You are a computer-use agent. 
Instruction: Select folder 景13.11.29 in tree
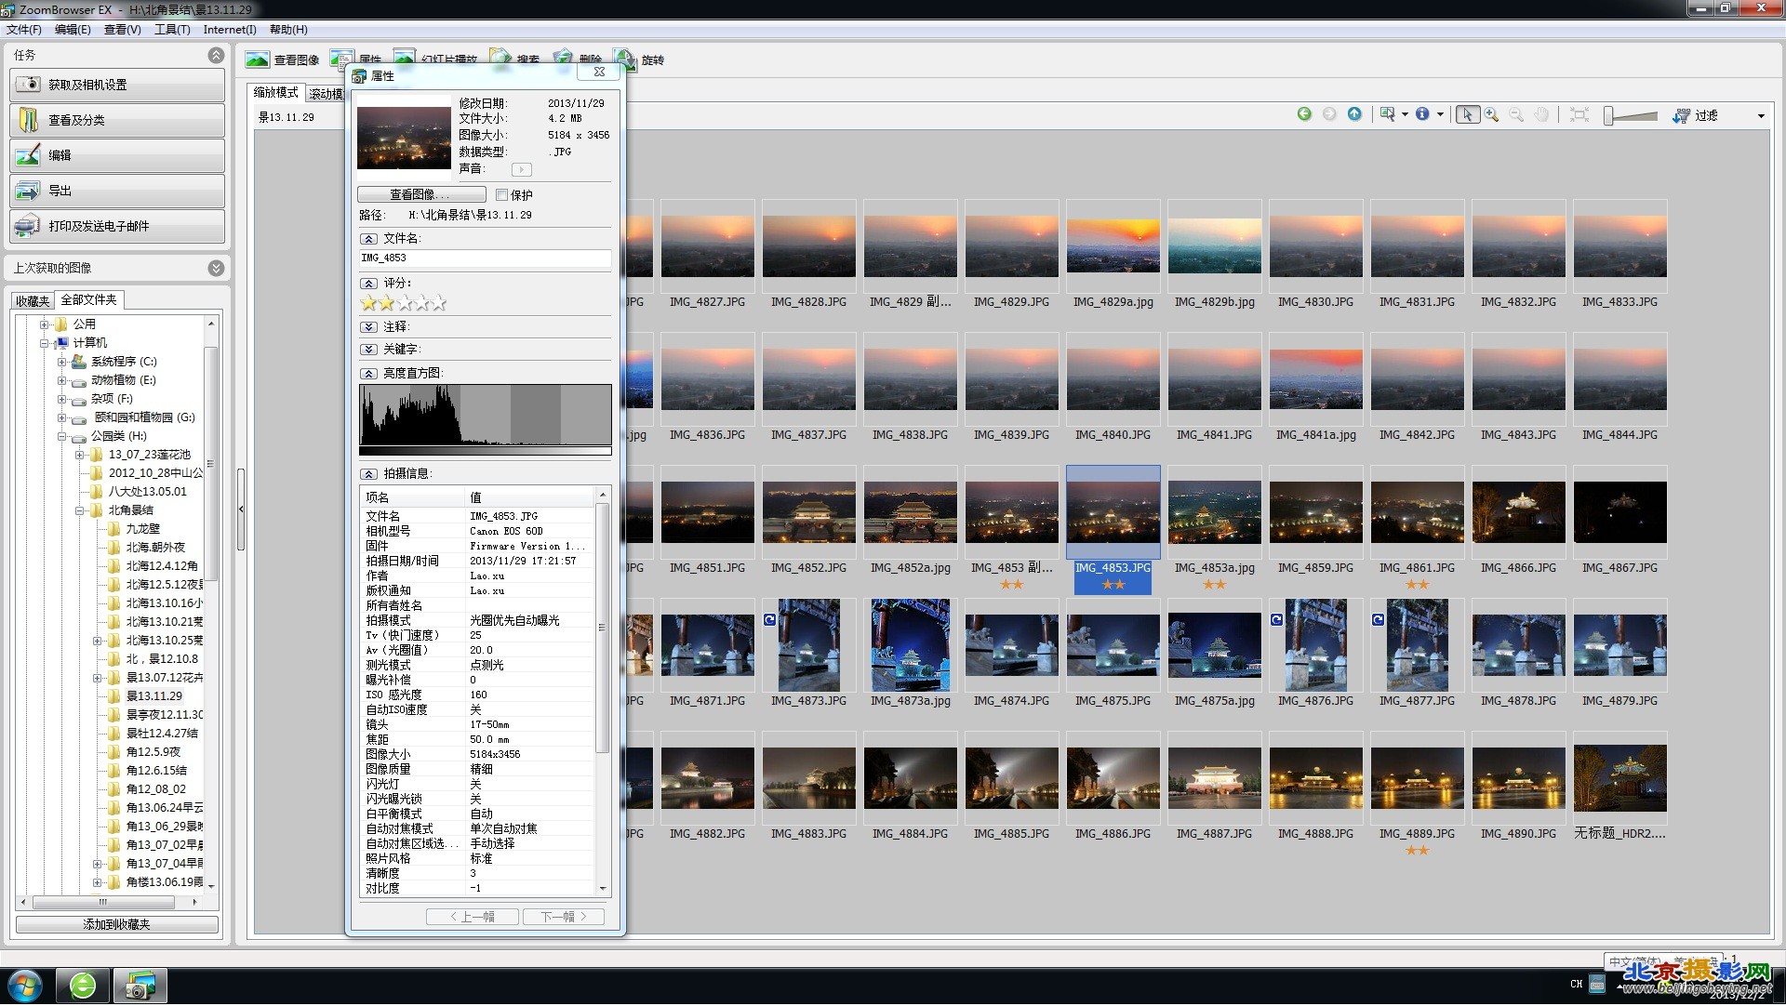pos(153,696)
